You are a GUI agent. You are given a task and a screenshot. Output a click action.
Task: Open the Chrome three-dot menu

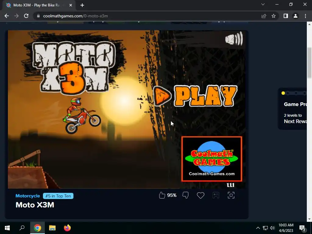point(305,16)
